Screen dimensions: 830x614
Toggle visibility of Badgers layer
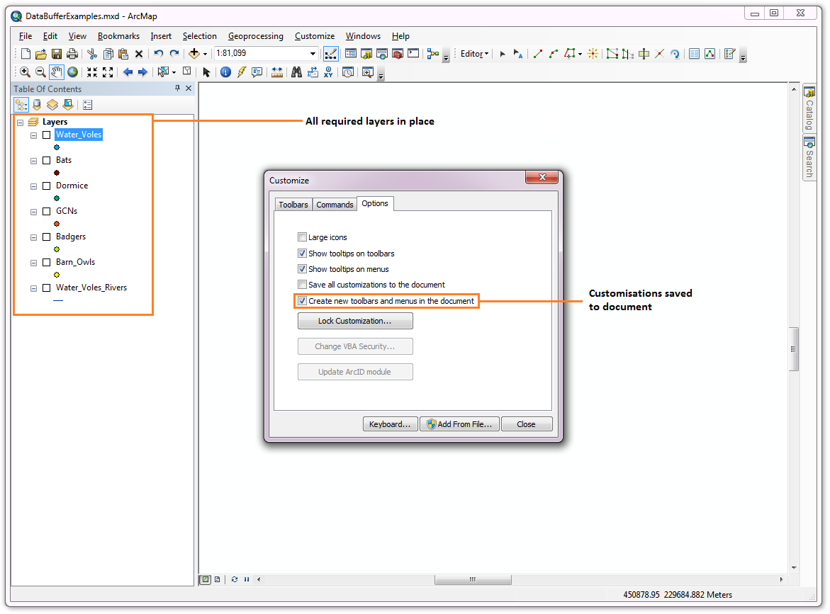point(47,237)
